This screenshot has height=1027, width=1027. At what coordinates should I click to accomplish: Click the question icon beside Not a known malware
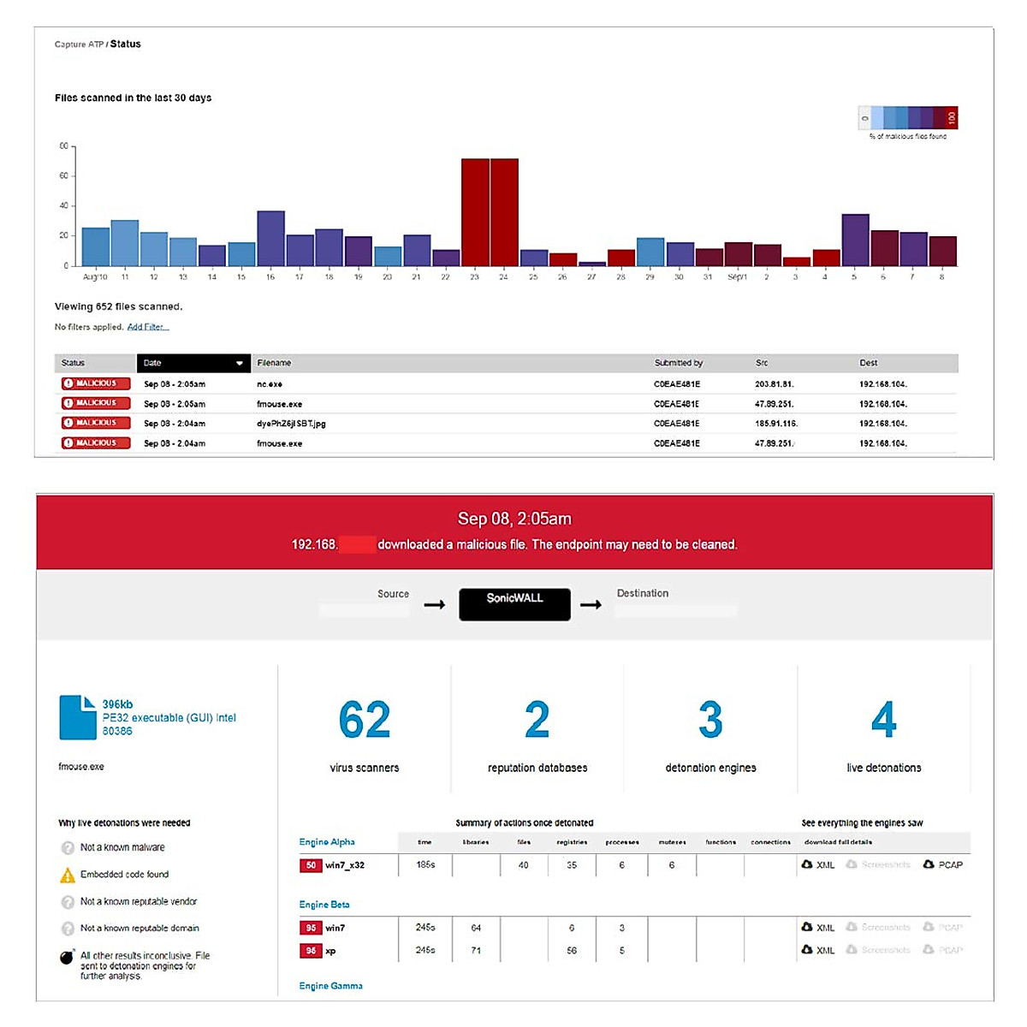(66, 847)
